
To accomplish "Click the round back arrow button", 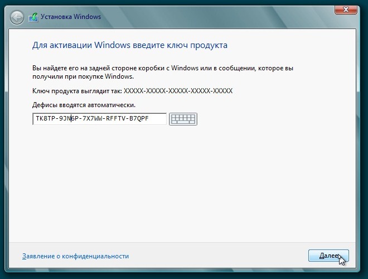I will (18, 17).
